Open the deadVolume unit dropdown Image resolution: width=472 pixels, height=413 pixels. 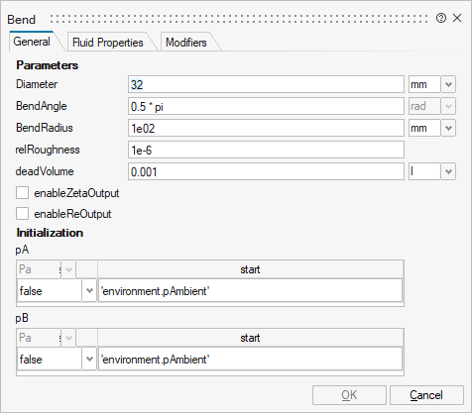[x=448, y=171]
